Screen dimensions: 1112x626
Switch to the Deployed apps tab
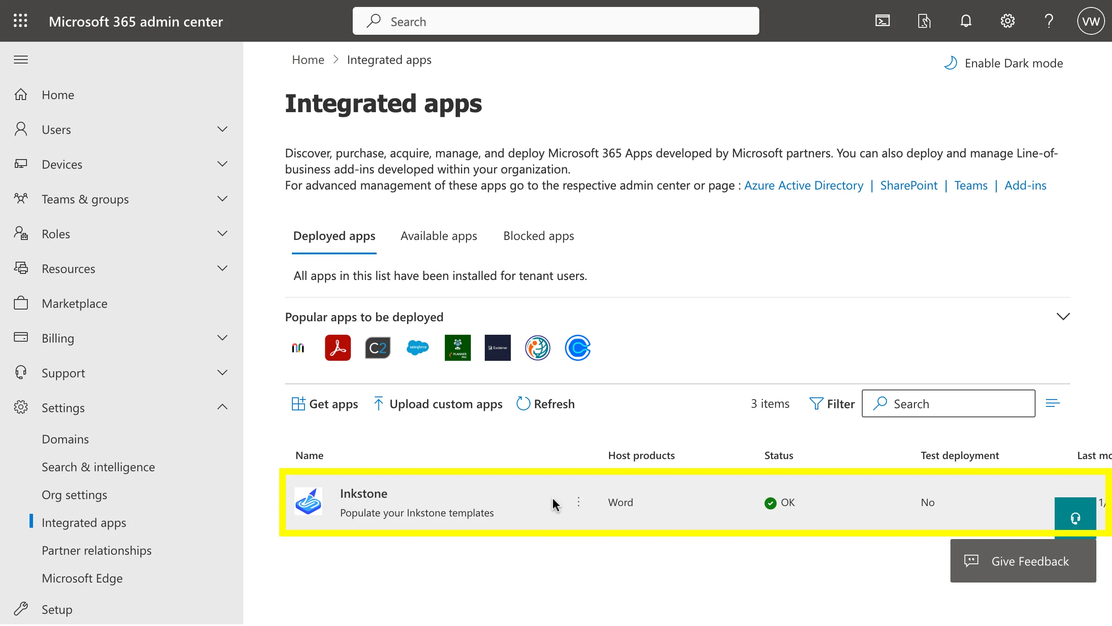pyautogui.click(x=334, y=236)
